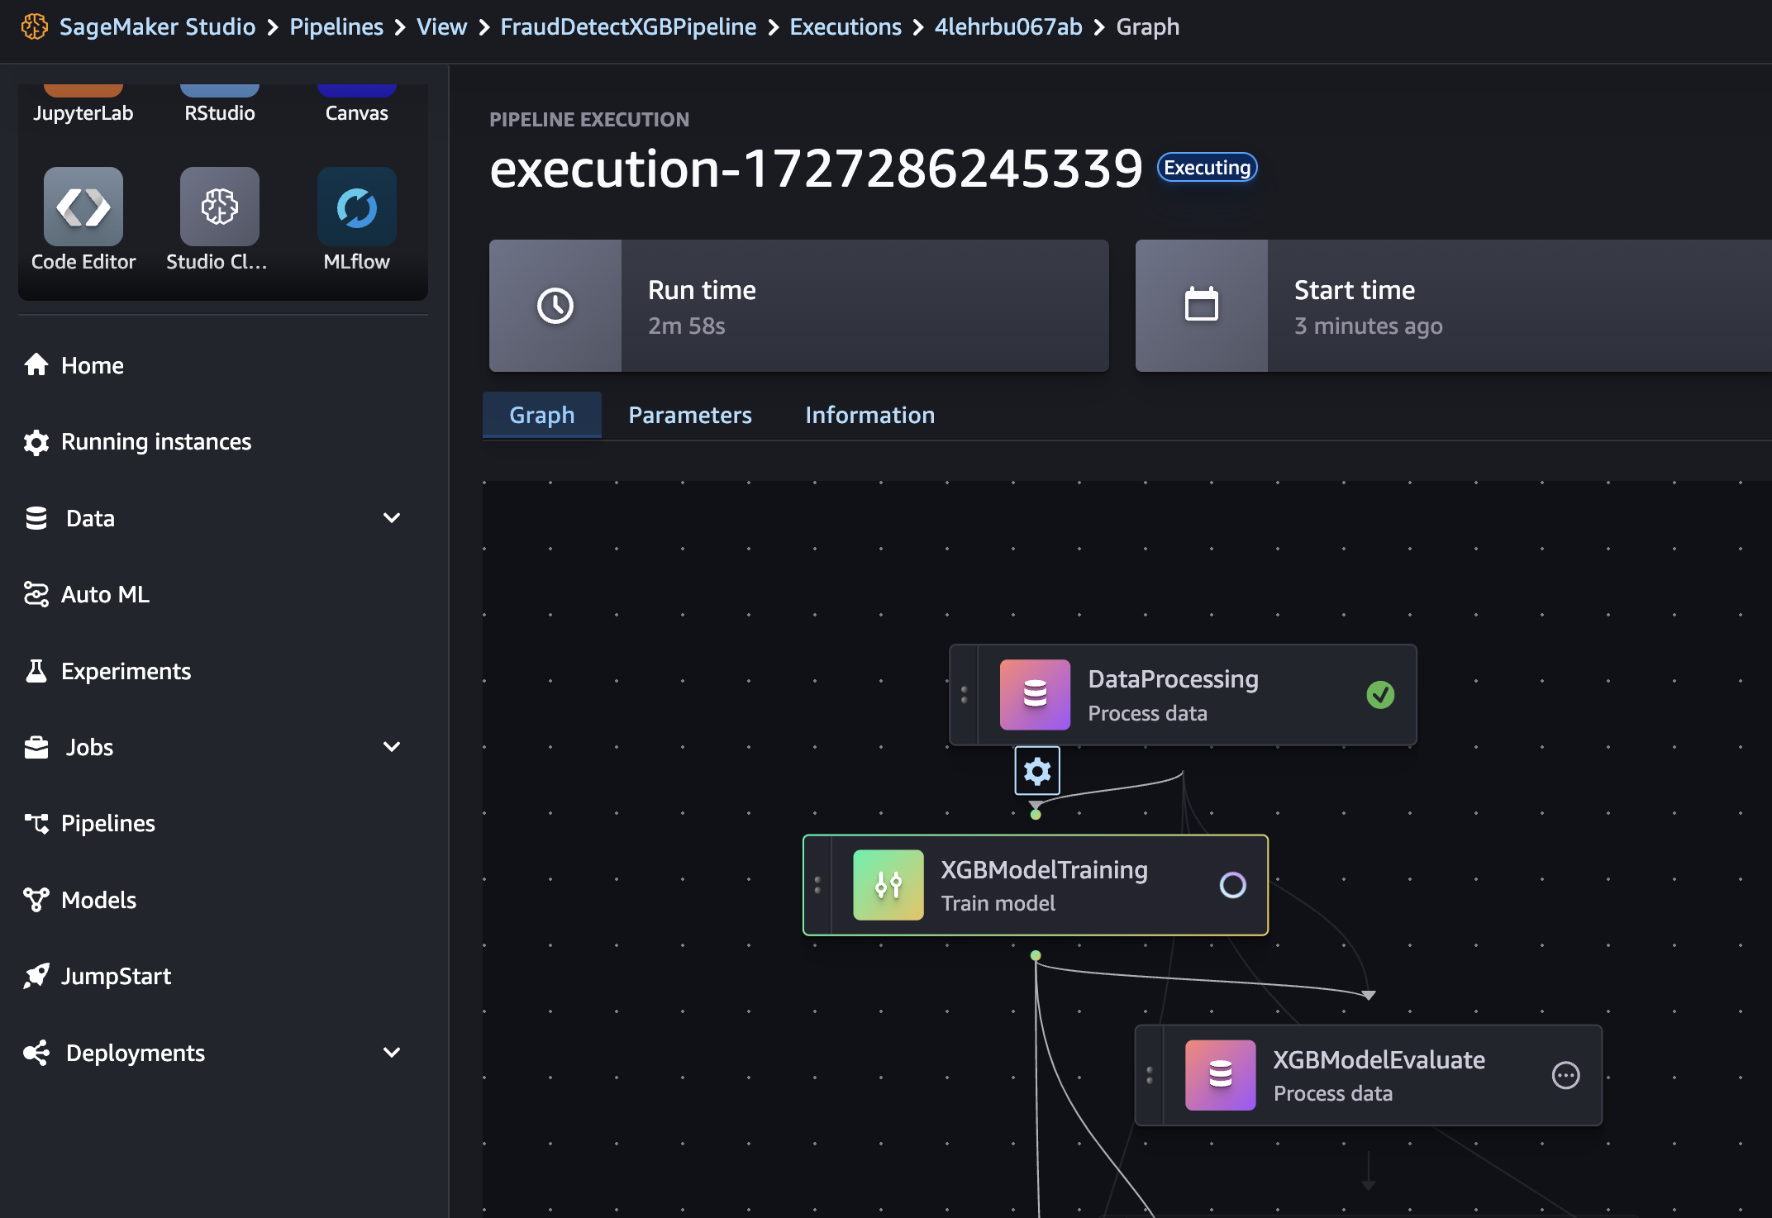Screen dimensions: 1772x1218
Task: Click the XGBModelEvaluate pending status icon
Action: (x=1565, y=1075)
